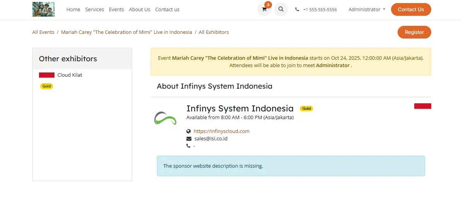This screenshot has height=202, width=461.
Task: Open the infinyscloud.com website link
Action: [x=221, y=131]
